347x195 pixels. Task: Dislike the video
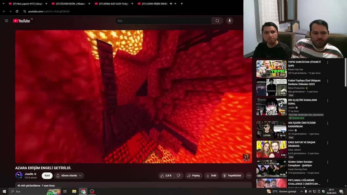tap(178, 175)
